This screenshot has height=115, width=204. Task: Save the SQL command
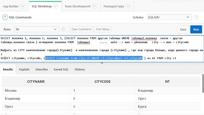[x=183, y=29]
